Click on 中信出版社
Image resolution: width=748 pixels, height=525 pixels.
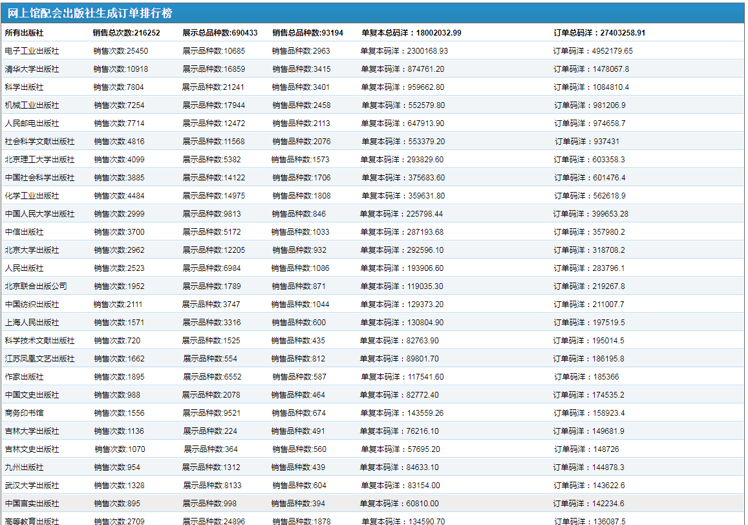24,232
